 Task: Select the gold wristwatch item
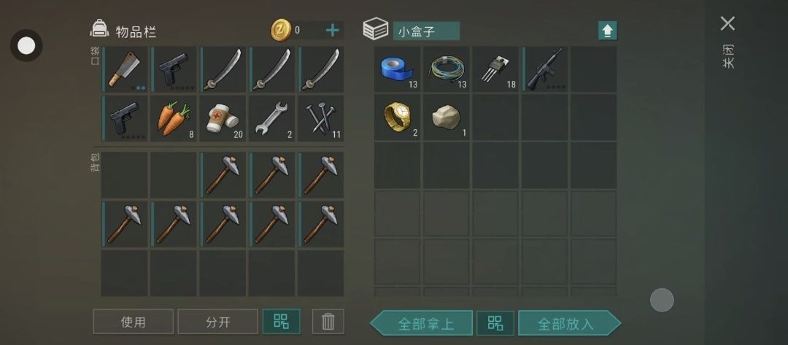[x=397, y=117]
